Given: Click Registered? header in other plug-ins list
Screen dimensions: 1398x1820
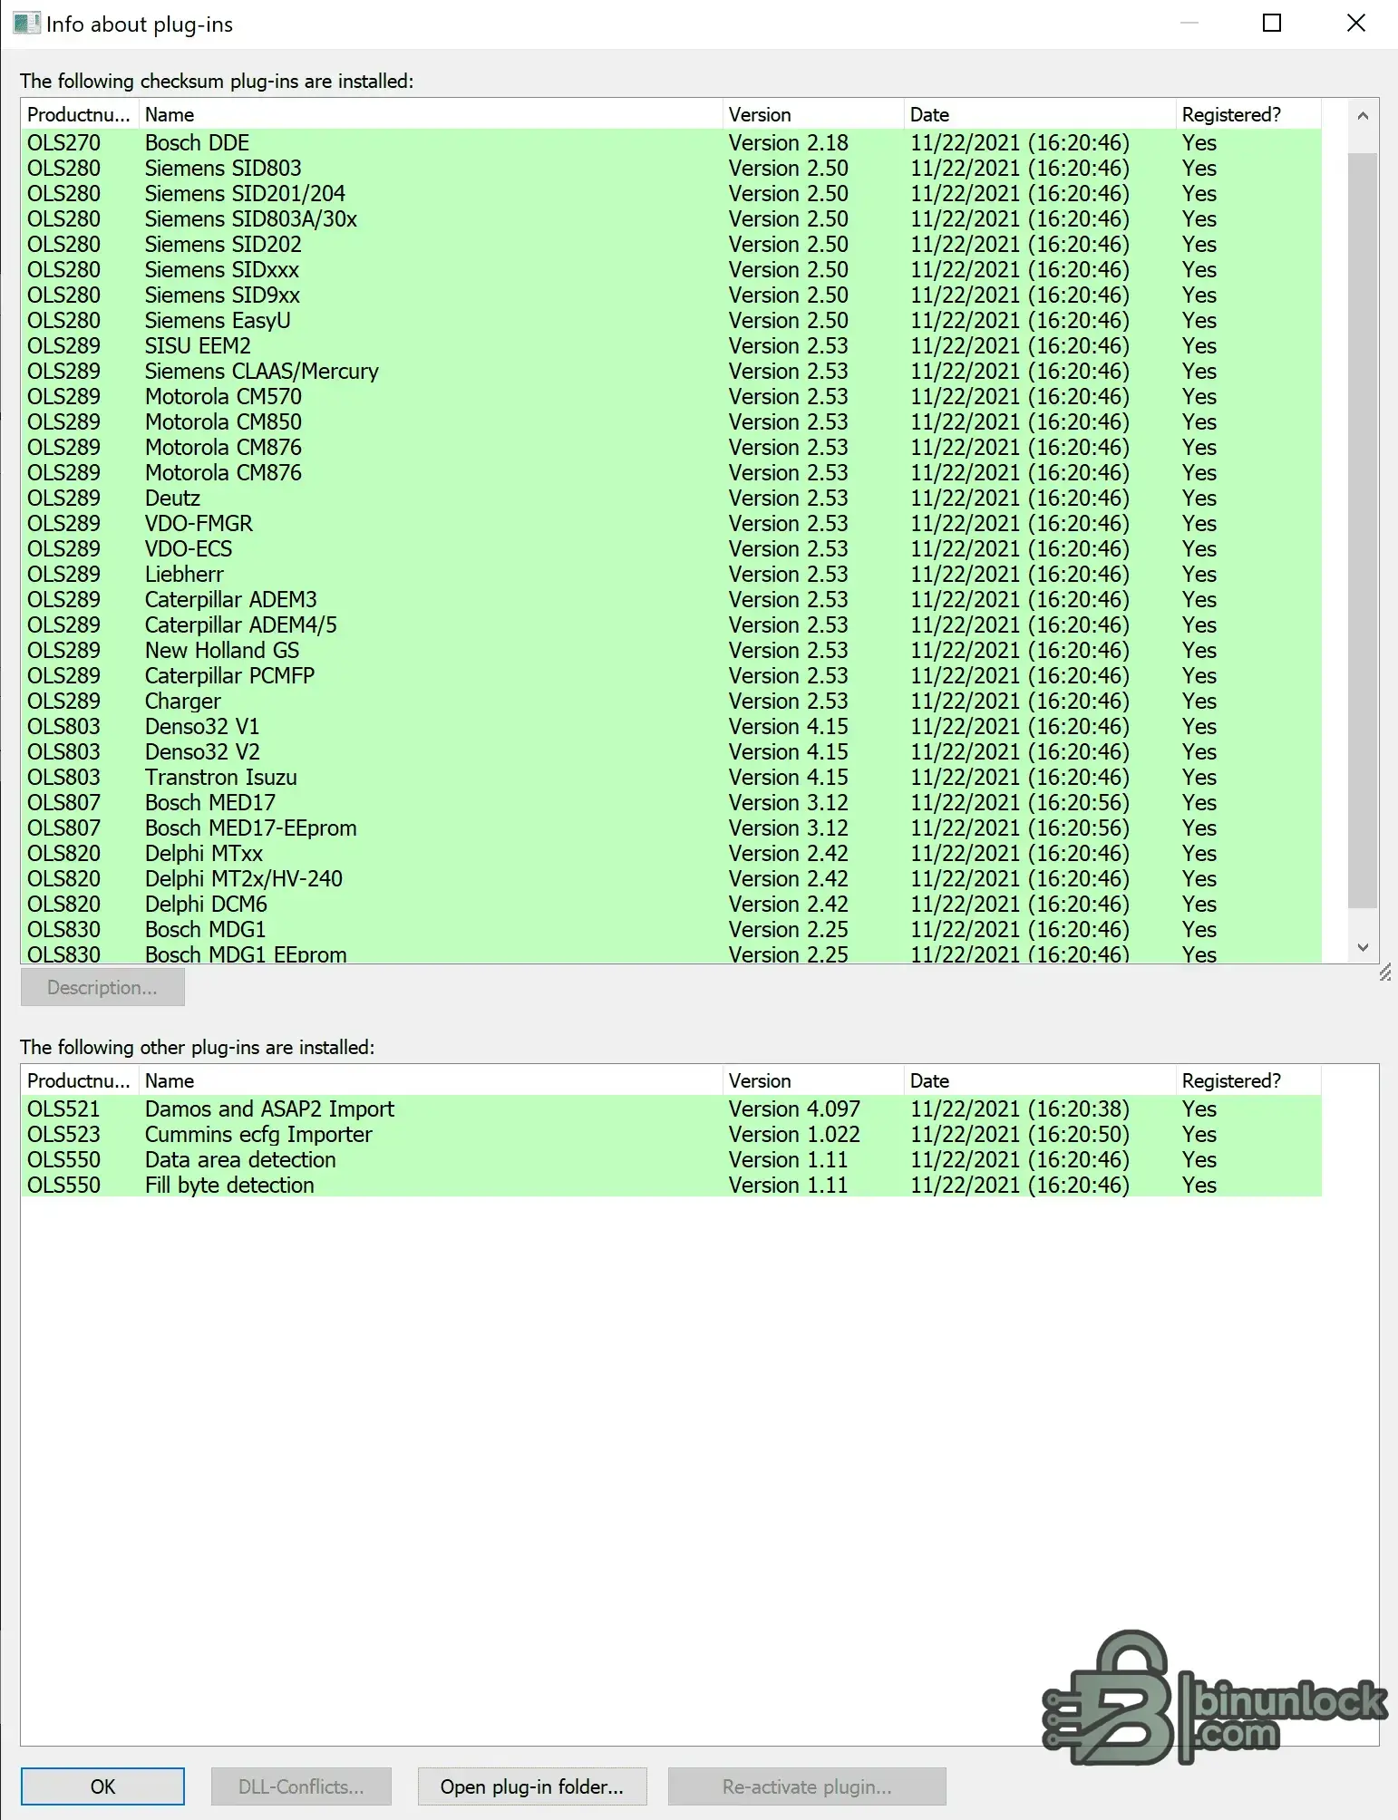Looking at the screenshot, I should coord(1248,1081).
